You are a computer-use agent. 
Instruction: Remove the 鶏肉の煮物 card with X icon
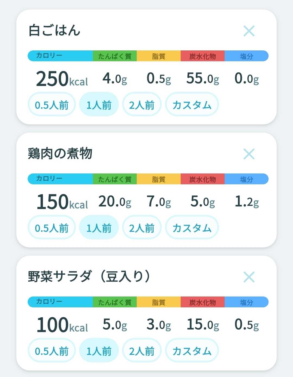pyautogui.click(x=249, y=154)
